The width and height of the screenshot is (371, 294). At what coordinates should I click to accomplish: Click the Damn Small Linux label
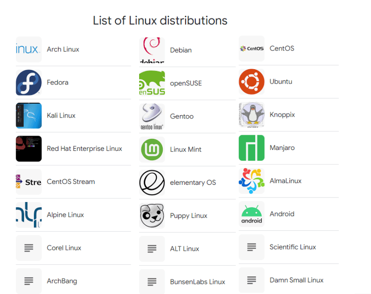click(296, 280)
